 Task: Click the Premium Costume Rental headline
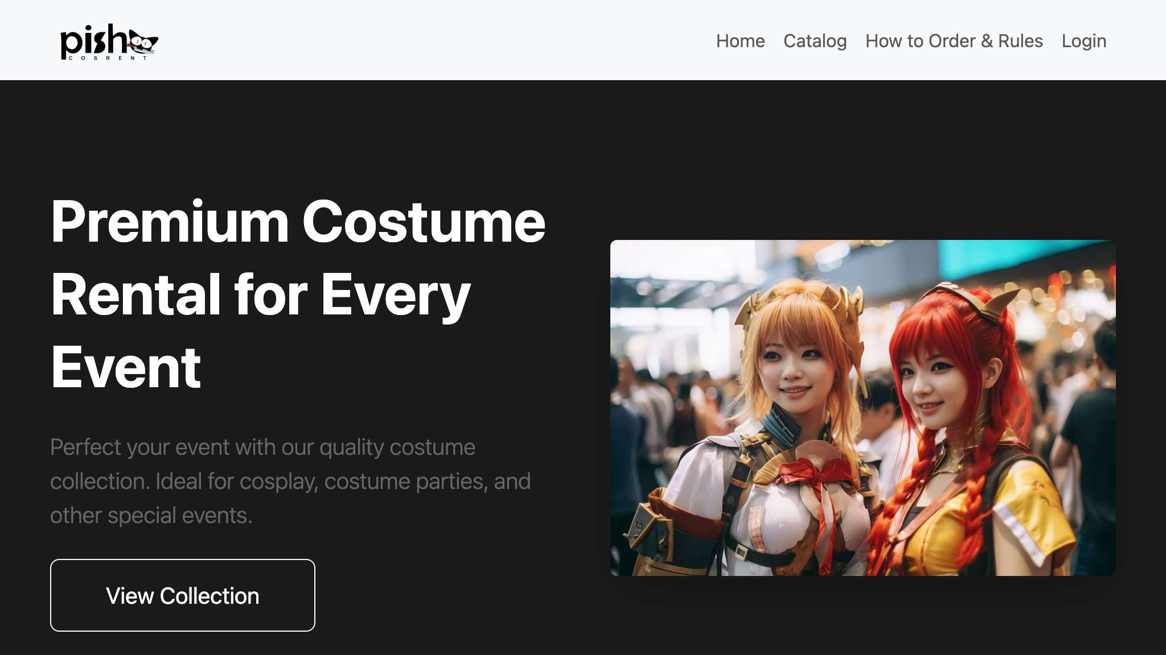(x=298, y=294)
